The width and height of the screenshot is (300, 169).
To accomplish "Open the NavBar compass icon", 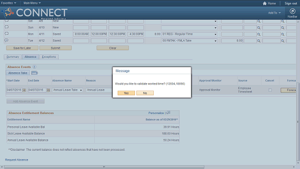I will (292, 11).
